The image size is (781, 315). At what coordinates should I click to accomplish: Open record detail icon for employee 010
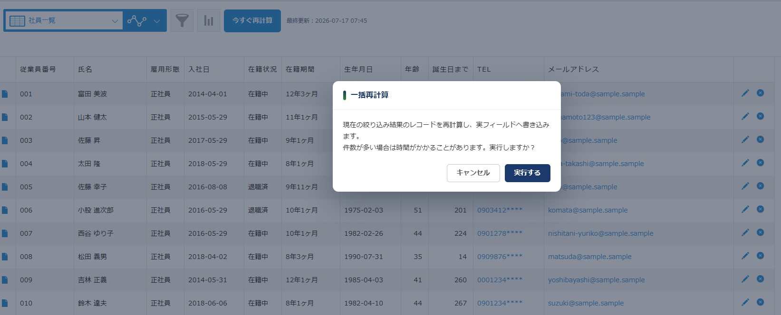tap(5, 303)
